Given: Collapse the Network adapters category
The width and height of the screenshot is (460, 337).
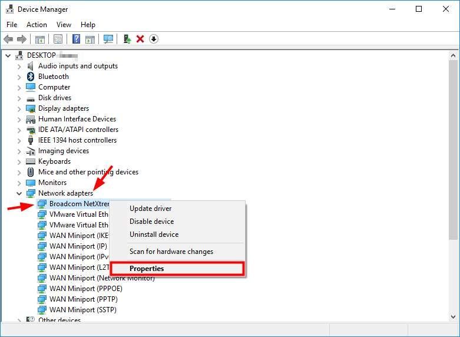Looking at the screenshot, I should point(19,193).
